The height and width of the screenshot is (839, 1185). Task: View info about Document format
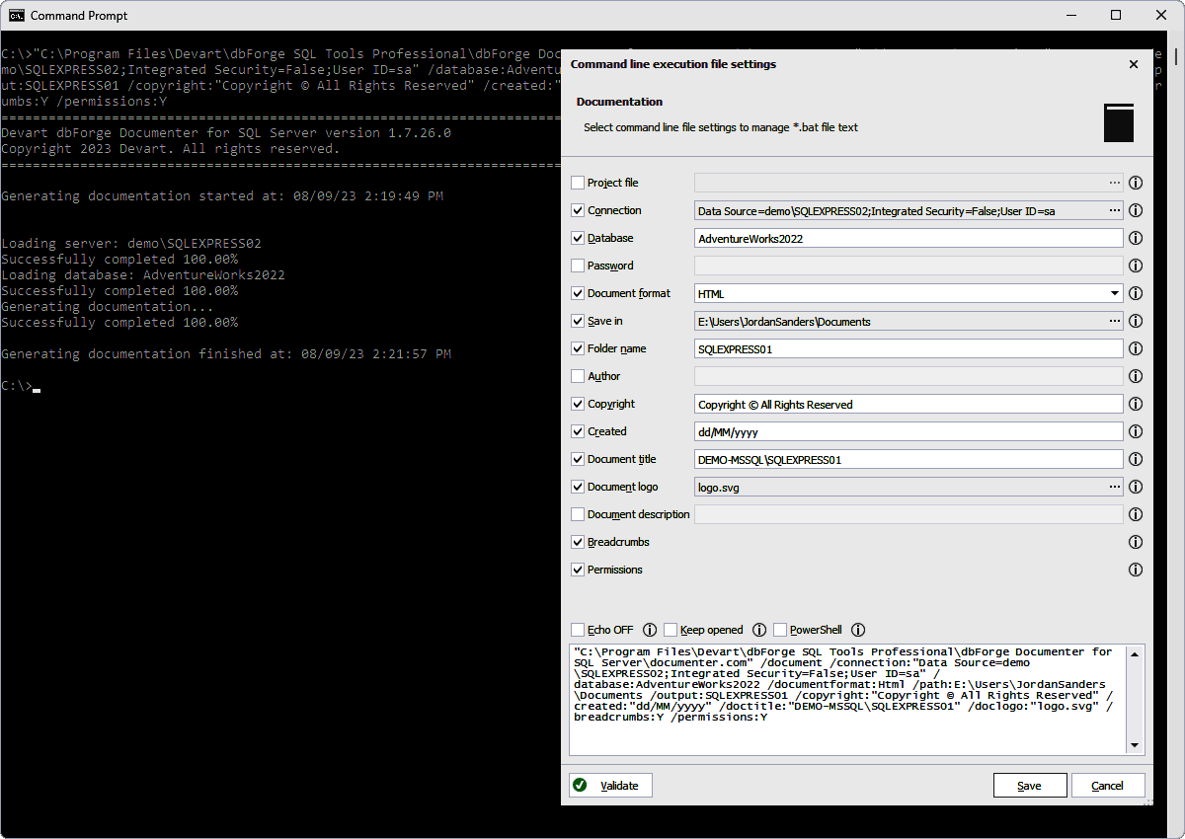coord(1135,293)
